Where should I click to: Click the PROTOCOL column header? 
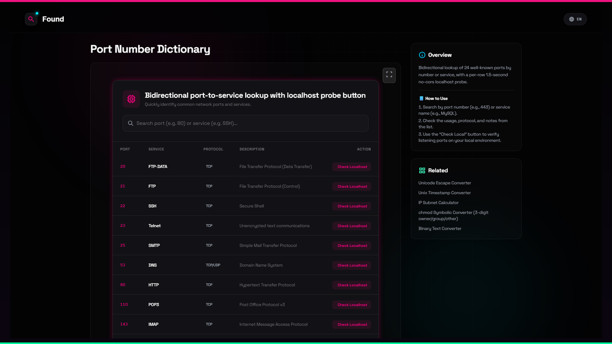click(213, 149)
